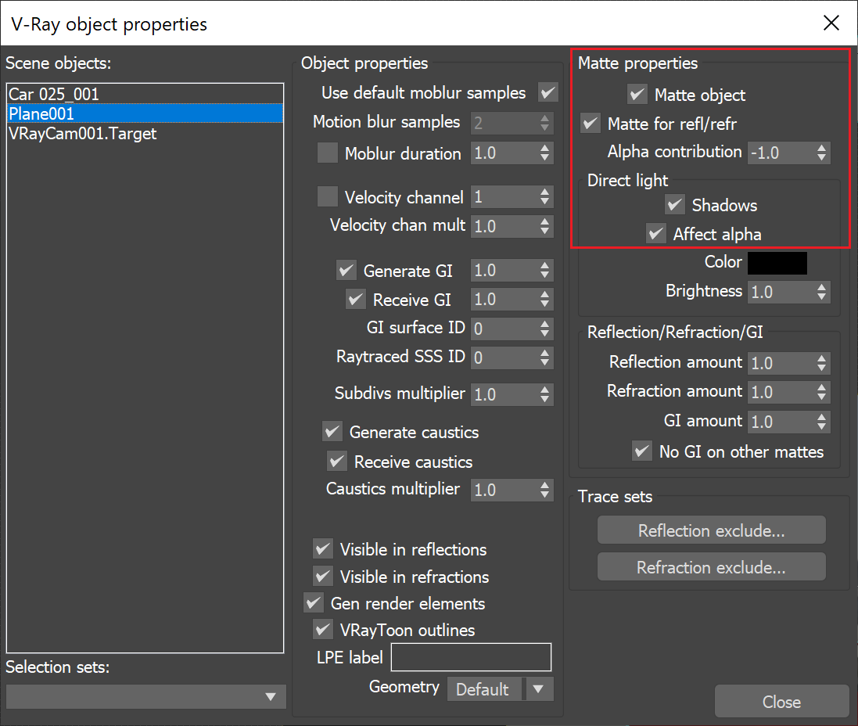The width and height of the screenshot is (858, 726).
Task: Open the matte Color swatch
Action: coord(777,263)
